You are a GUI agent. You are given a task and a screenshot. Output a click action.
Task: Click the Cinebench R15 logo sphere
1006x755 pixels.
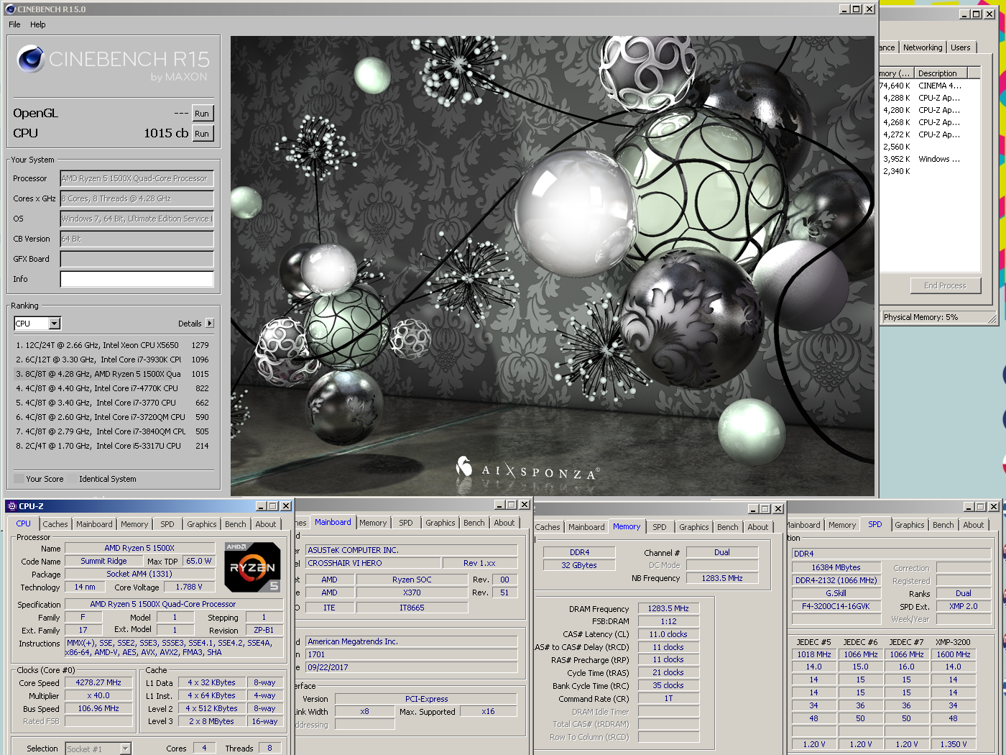[x=31, y=59]
